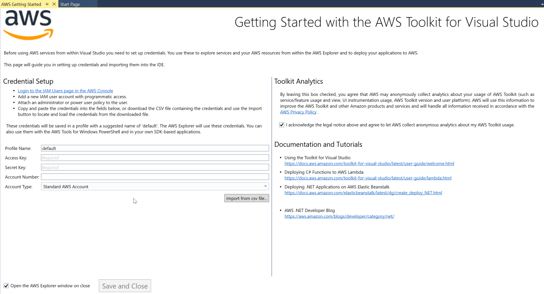The height and width of the screenshot is (294, 544).
Task: Open the AWS developer blog .NET category link
Action: point(339,216)
